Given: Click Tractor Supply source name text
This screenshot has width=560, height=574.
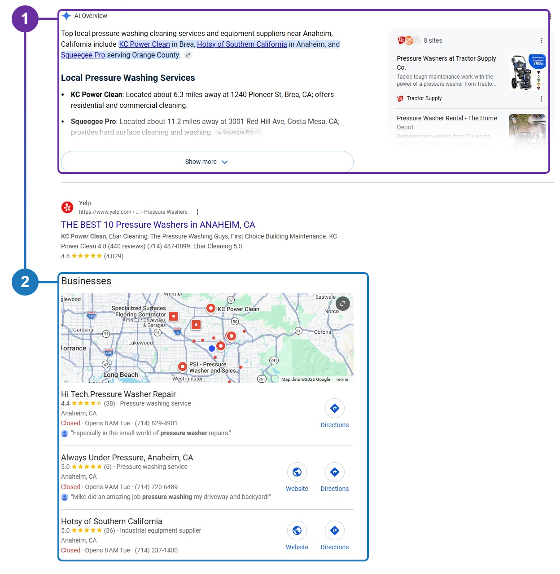Looking at the screenshot, I should (424, 98).
